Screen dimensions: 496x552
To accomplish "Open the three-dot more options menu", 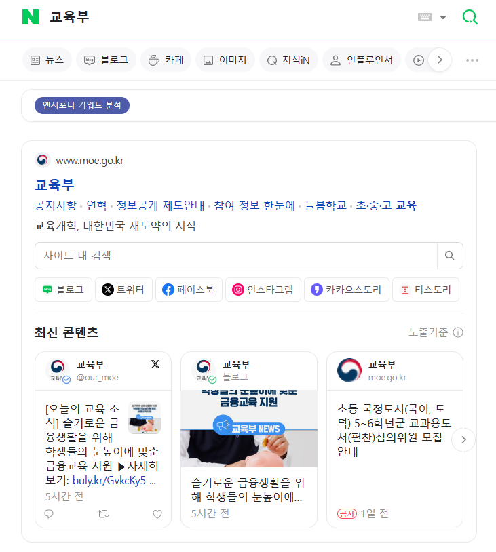I will 472,60.
